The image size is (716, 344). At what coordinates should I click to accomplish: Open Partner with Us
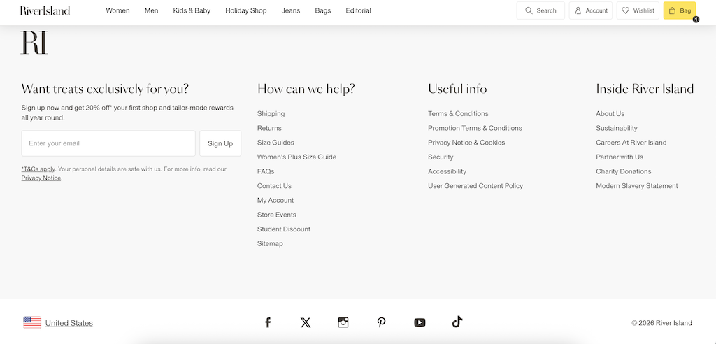tap(620, 157)
